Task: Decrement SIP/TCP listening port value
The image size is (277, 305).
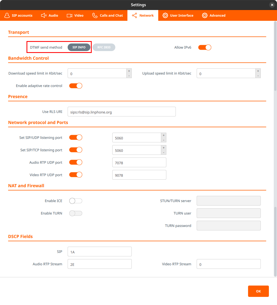Action: 164,152
